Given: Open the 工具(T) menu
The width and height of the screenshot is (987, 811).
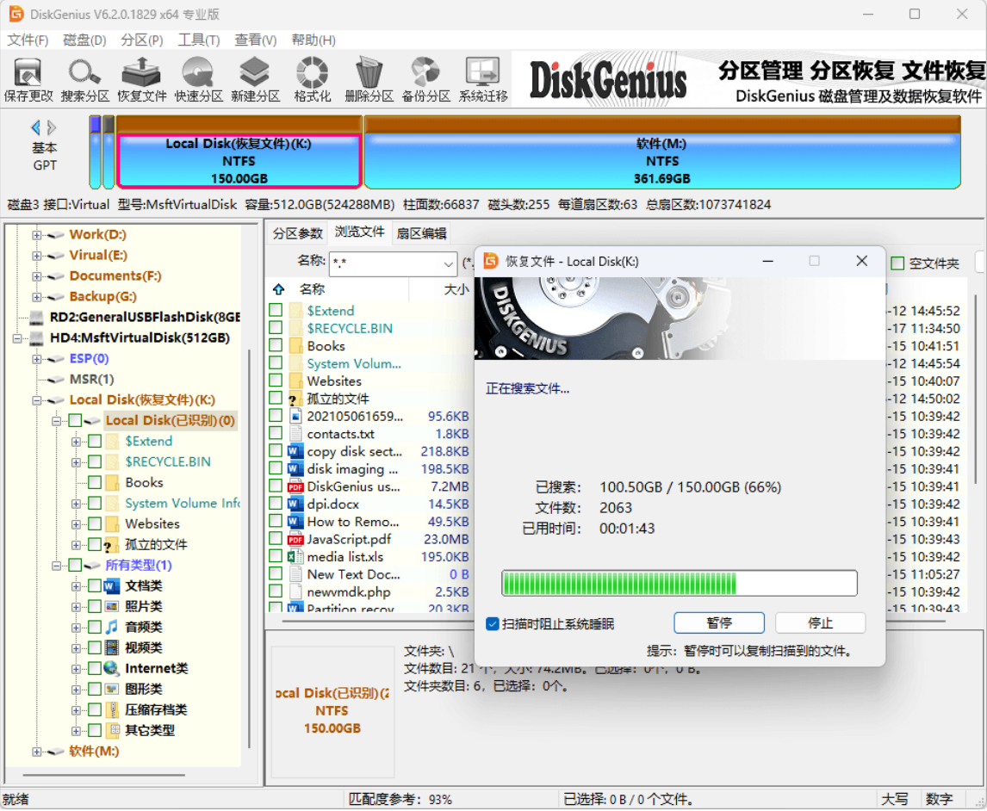Looking at the screenshot, I should point(199,40).
